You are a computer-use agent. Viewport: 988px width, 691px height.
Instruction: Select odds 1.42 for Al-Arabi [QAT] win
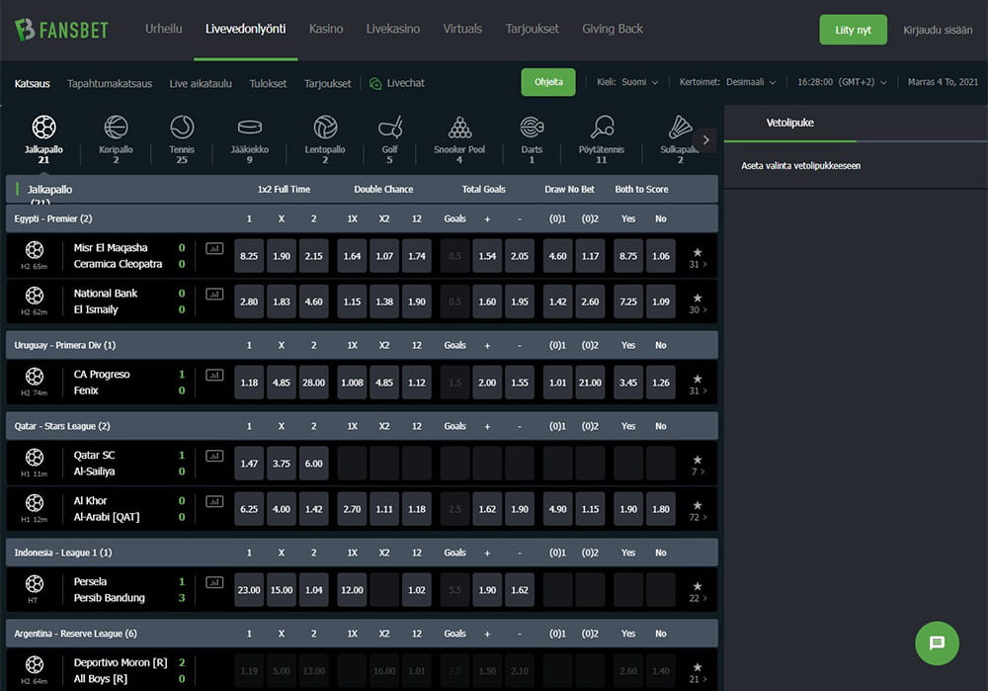click(x=314, y=509)
